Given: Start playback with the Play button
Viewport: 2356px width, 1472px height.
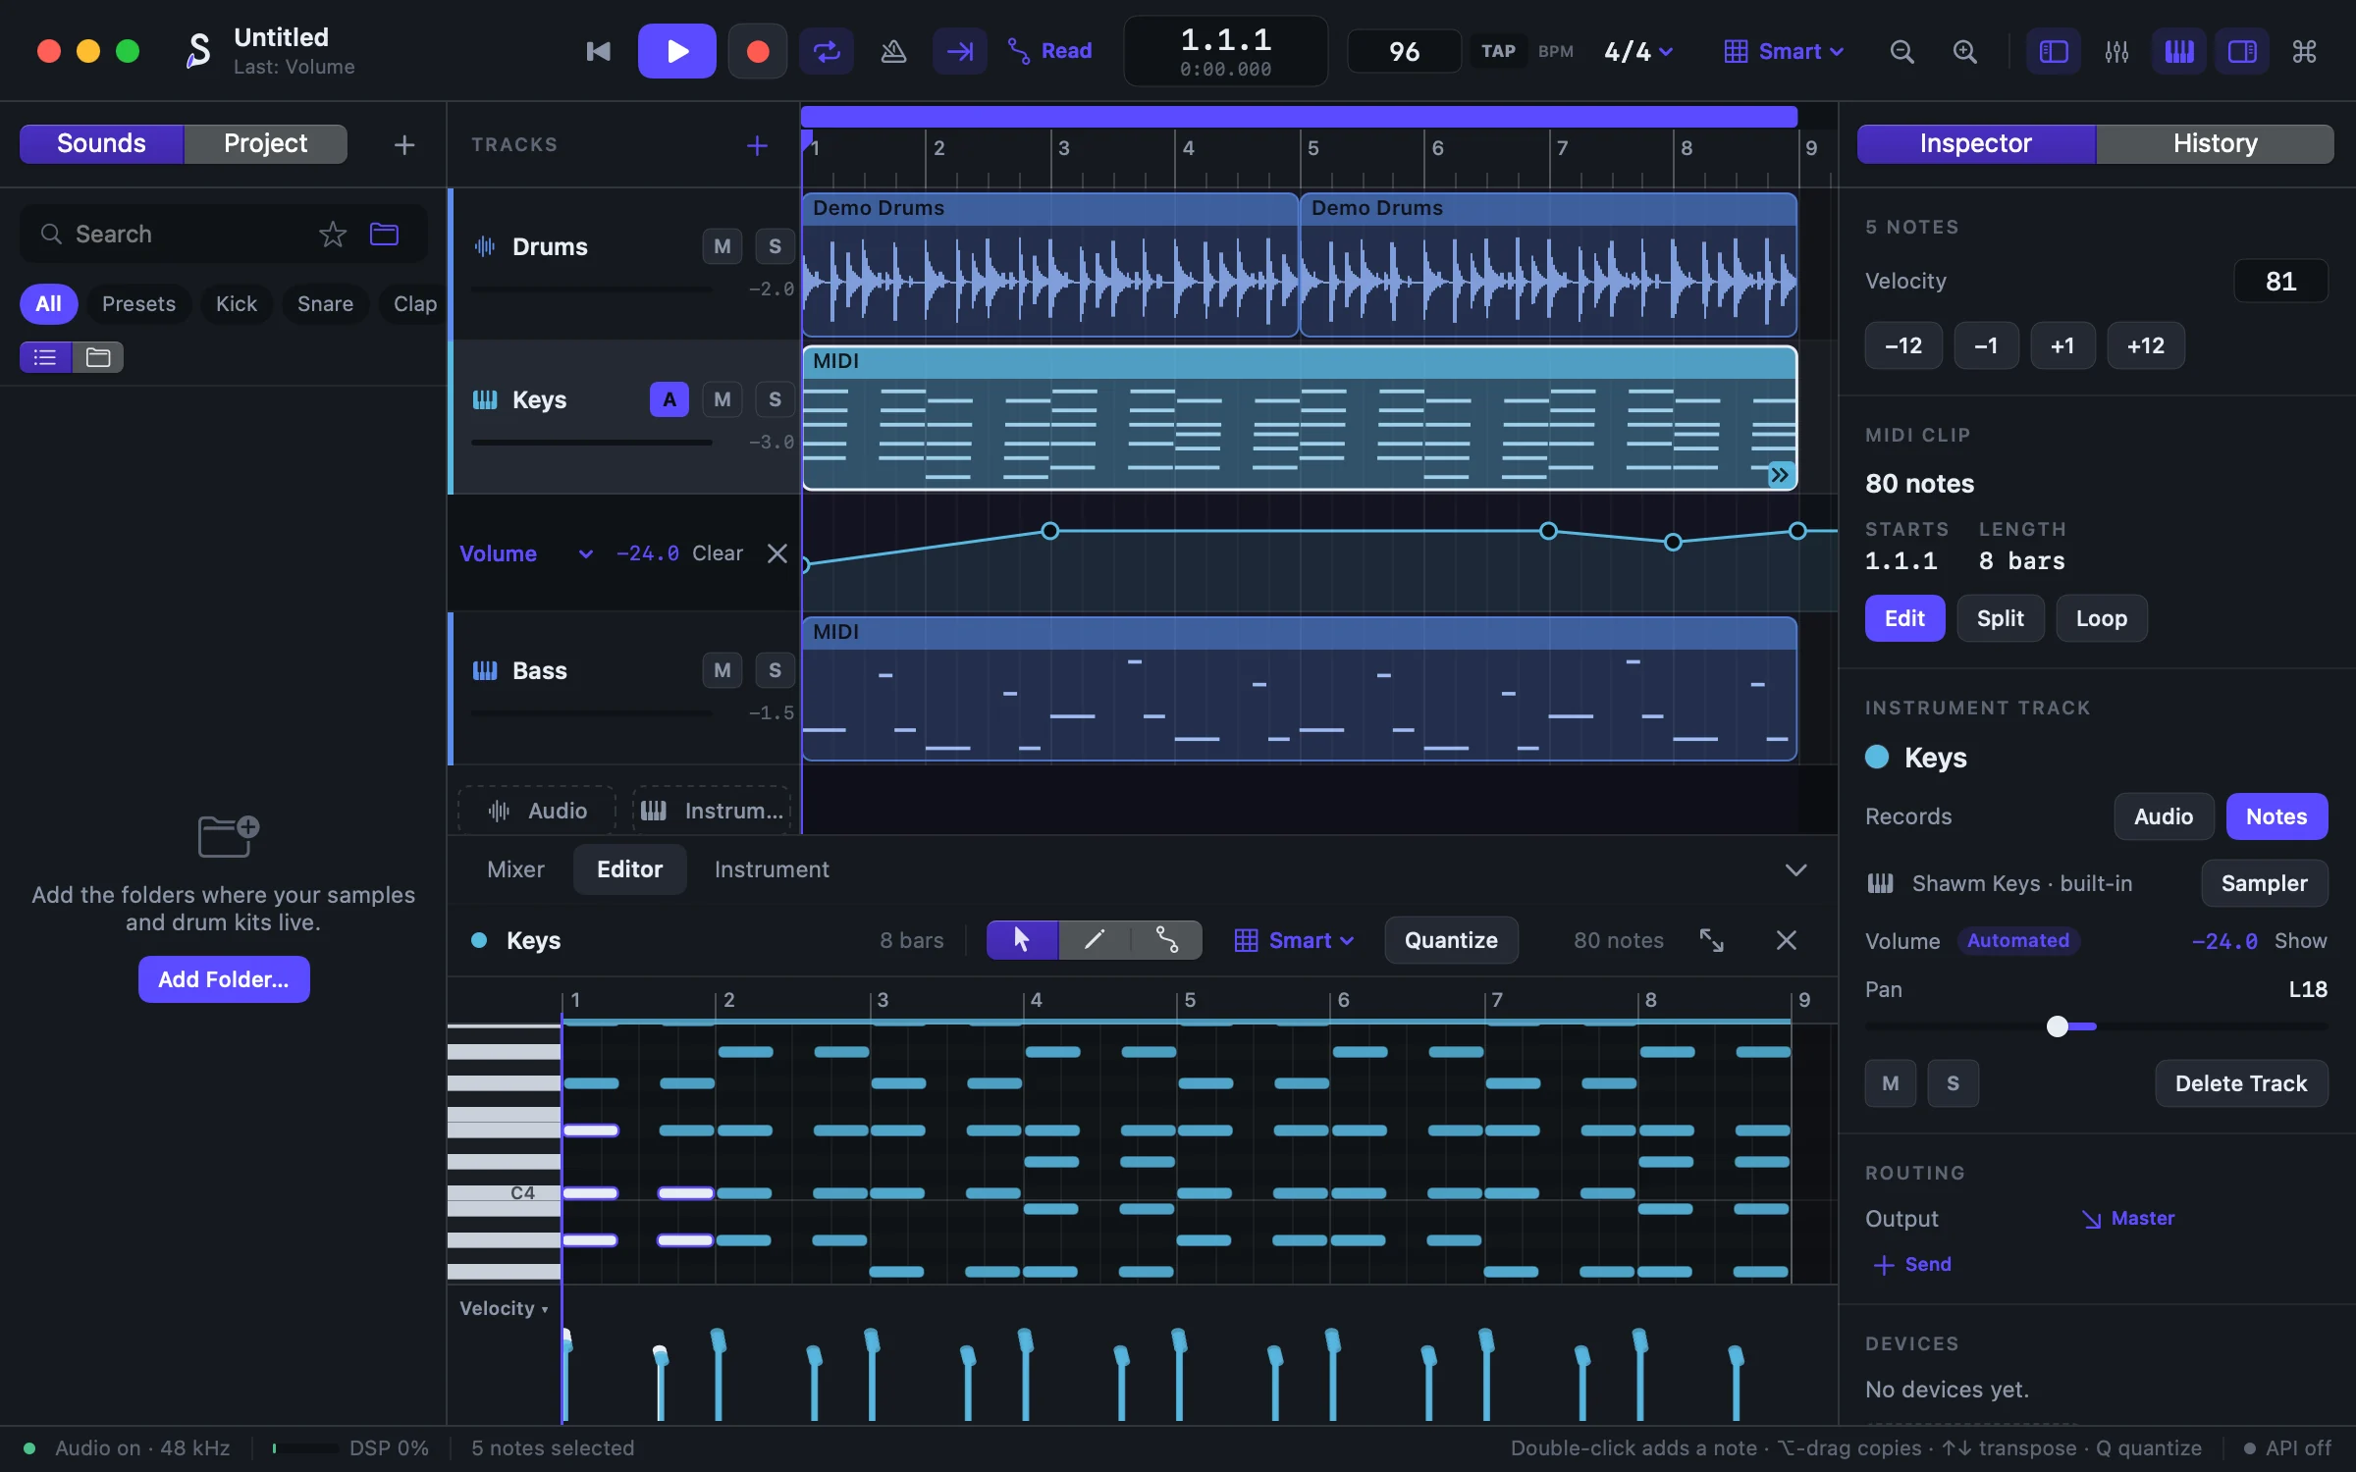Looking at the screenshot, I should pyautogui.click(x=676, y=51).
